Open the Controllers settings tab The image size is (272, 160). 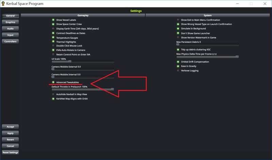pos(11,41)
